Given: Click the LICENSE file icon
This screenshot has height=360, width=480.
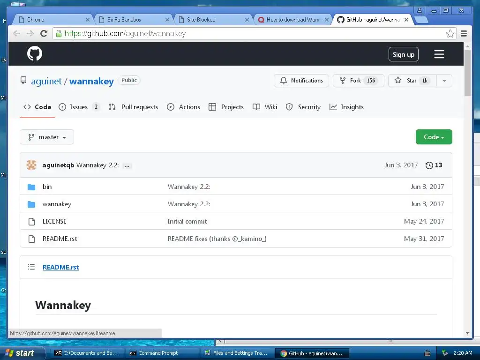Looking at the screenshot, I should [x=31, y=221].
